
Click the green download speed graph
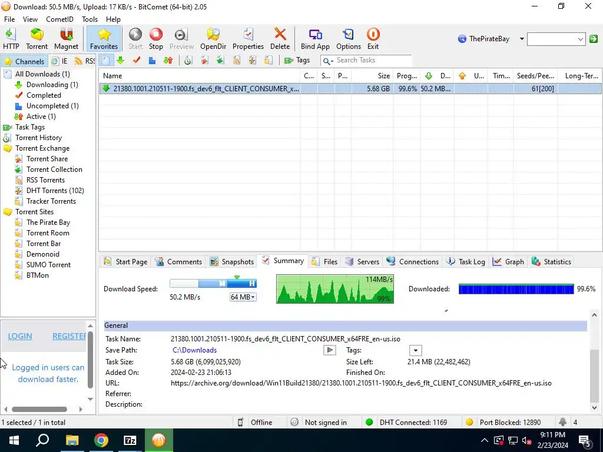(x=335, y=289)
